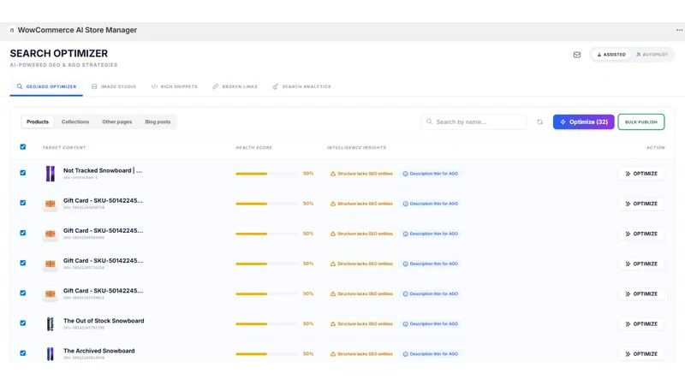The width and height of the screenshot is (685, 385).
Task: Select the Collections filter tab
Action: click(x=75, y=121)
